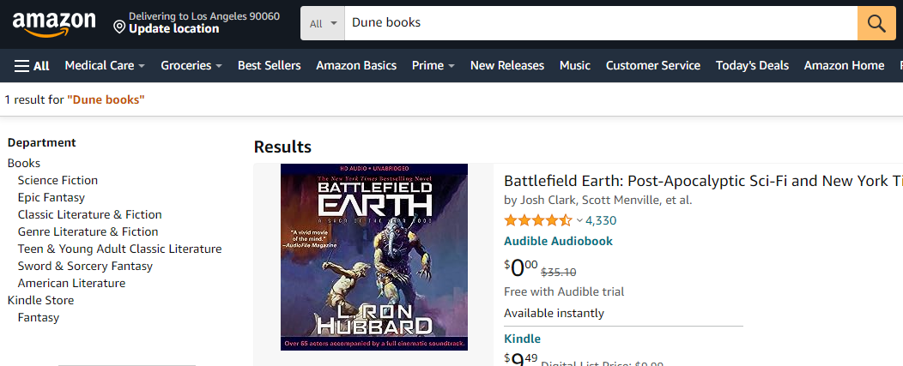
Task: Click the Battlefield Earth cover image
Action: [374, 256]
